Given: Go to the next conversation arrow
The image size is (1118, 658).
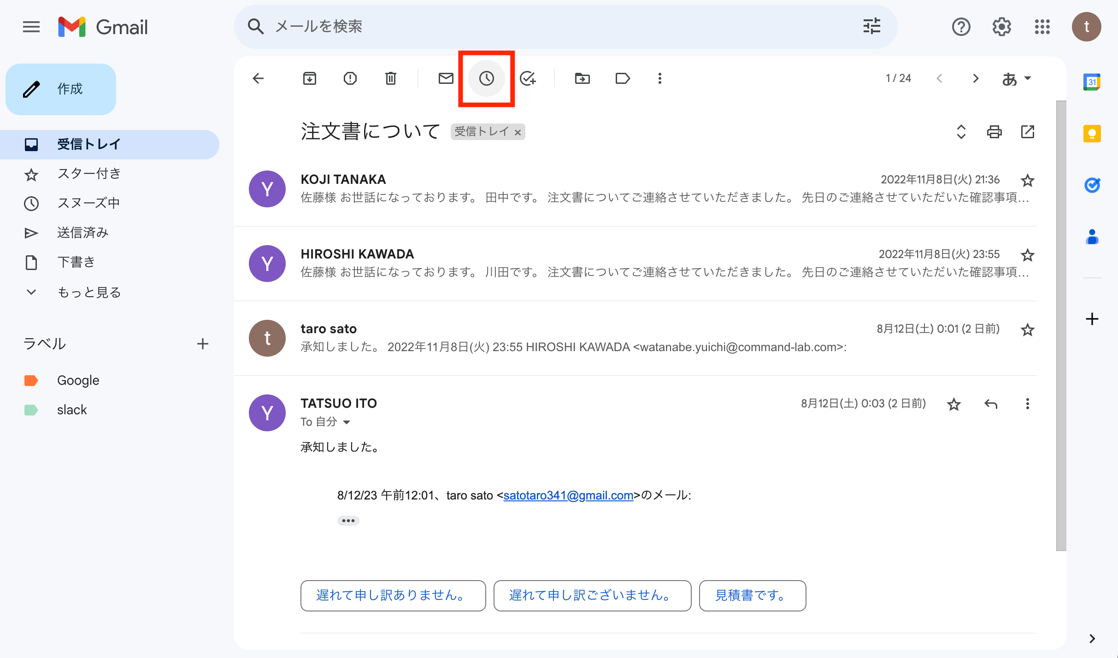Looking at the screenshot, I should 975,78.
